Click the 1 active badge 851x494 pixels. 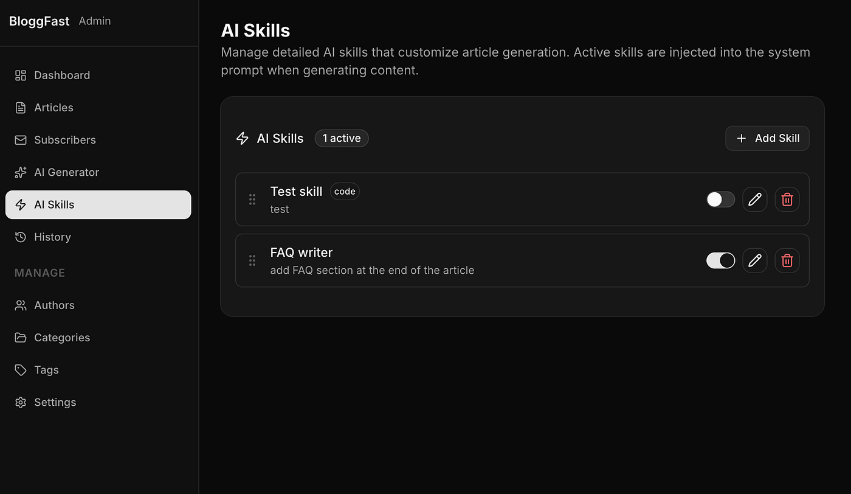[341, 138]
